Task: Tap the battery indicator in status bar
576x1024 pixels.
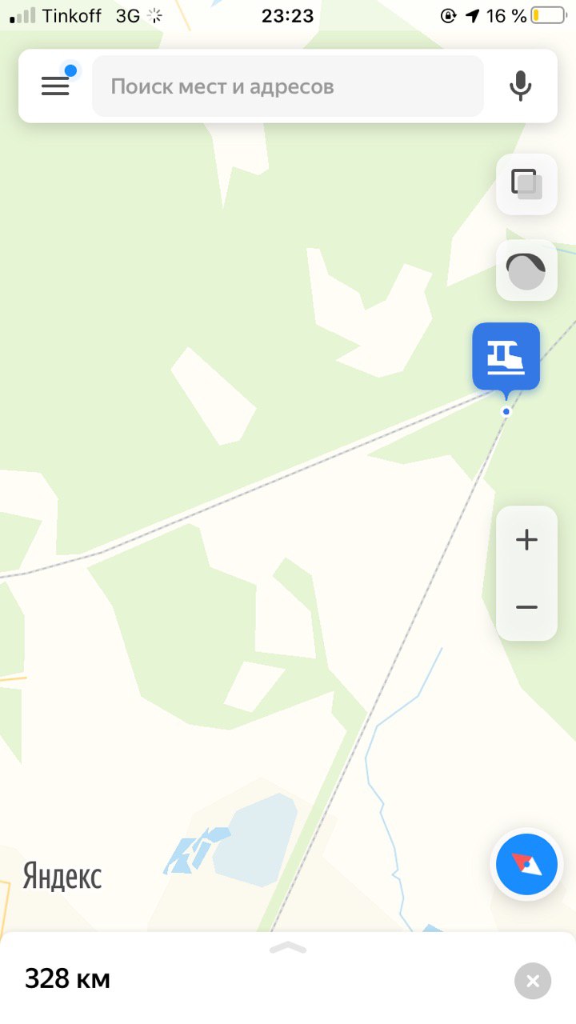Action: coord(548,15)
